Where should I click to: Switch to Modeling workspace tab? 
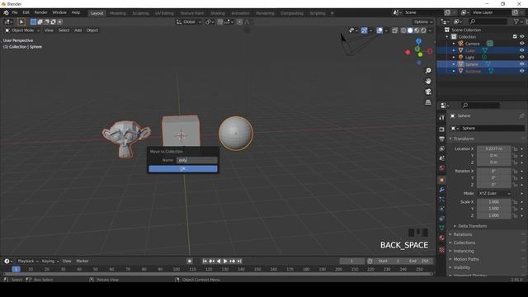[117, 13]
